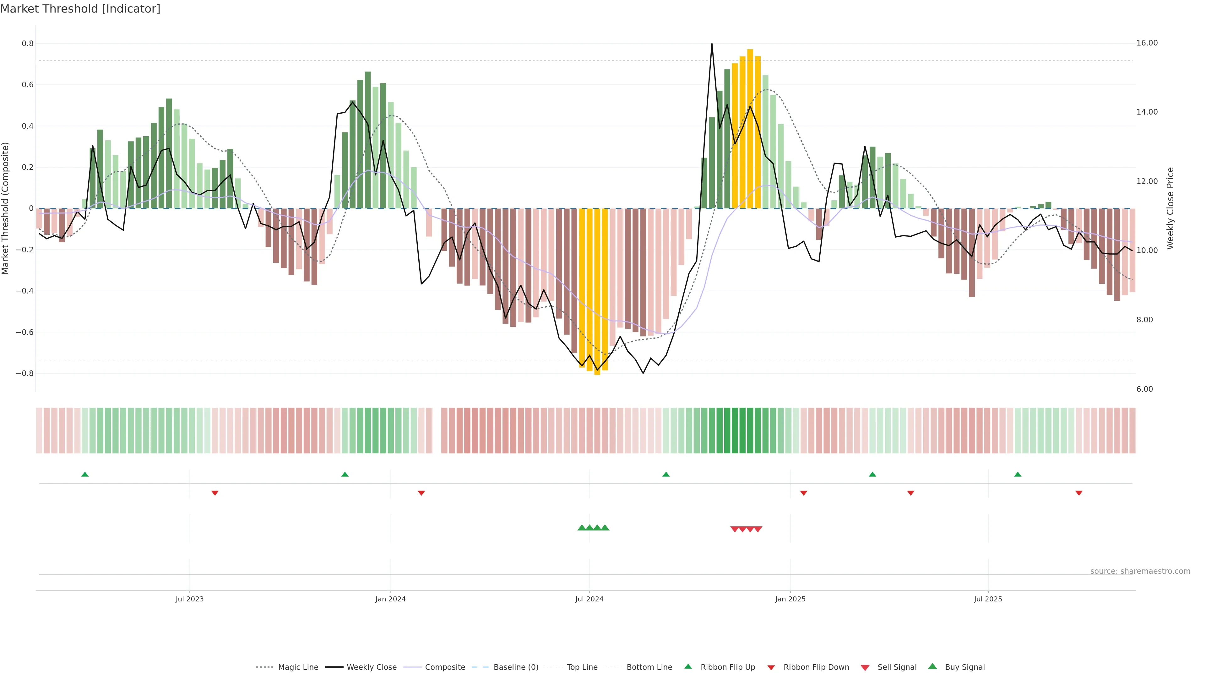Click the rightmost sell signal triangle
1206x678 pixels.
point(758,529)
